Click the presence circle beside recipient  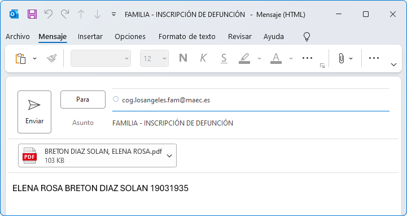(116, 99)
